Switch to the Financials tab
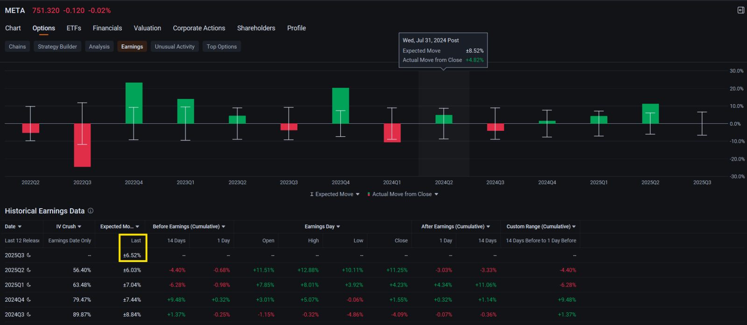Image resolution: width=747 pixels, height=325 pixels. pyautogui.click(x=107, y=28)
